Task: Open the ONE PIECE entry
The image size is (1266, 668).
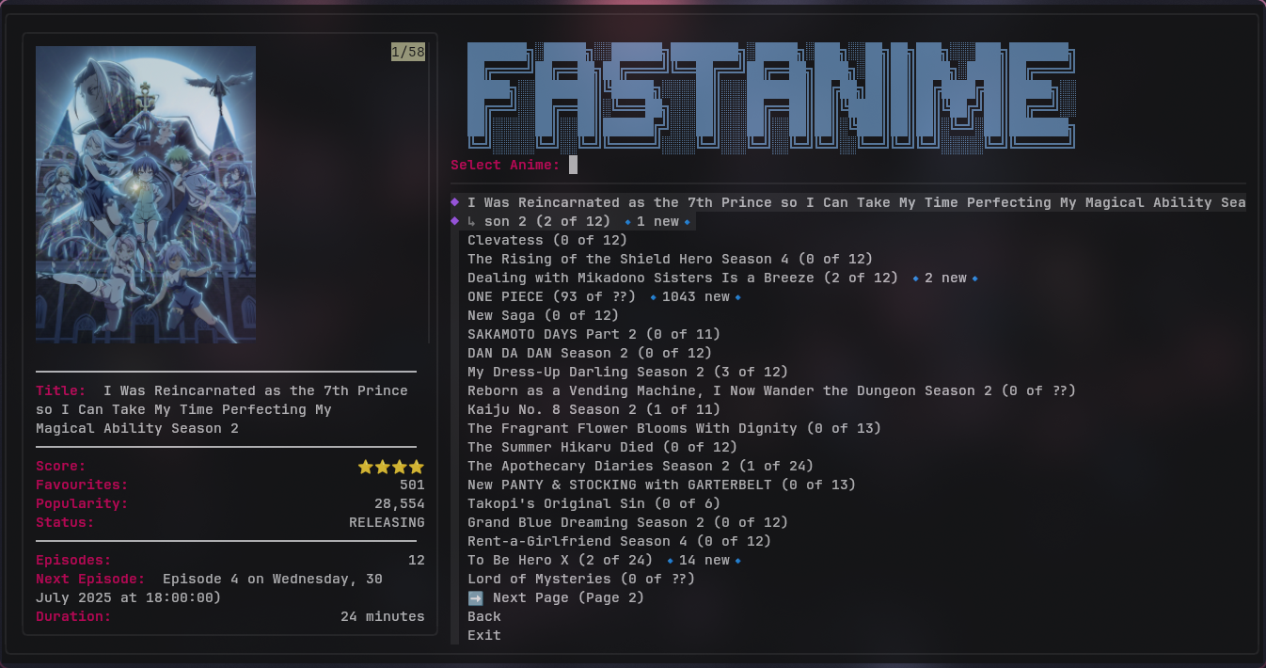Action: [604, 297]
